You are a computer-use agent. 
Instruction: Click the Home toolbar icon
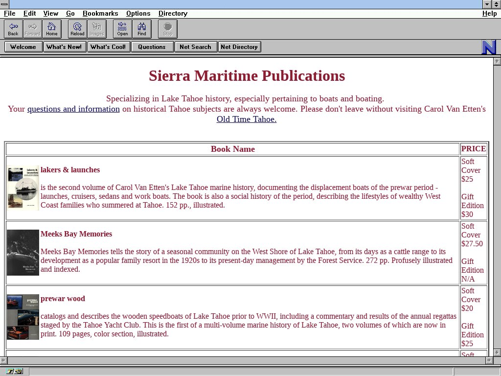52,29
